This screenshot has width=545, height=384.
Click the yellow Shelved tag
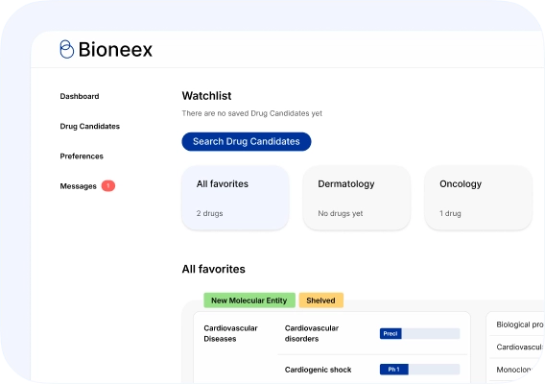coord(320,300)
